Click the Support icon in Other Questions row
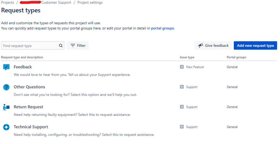Image resolution: width=280 pixels, height=144 pixels. pos(182,87)
